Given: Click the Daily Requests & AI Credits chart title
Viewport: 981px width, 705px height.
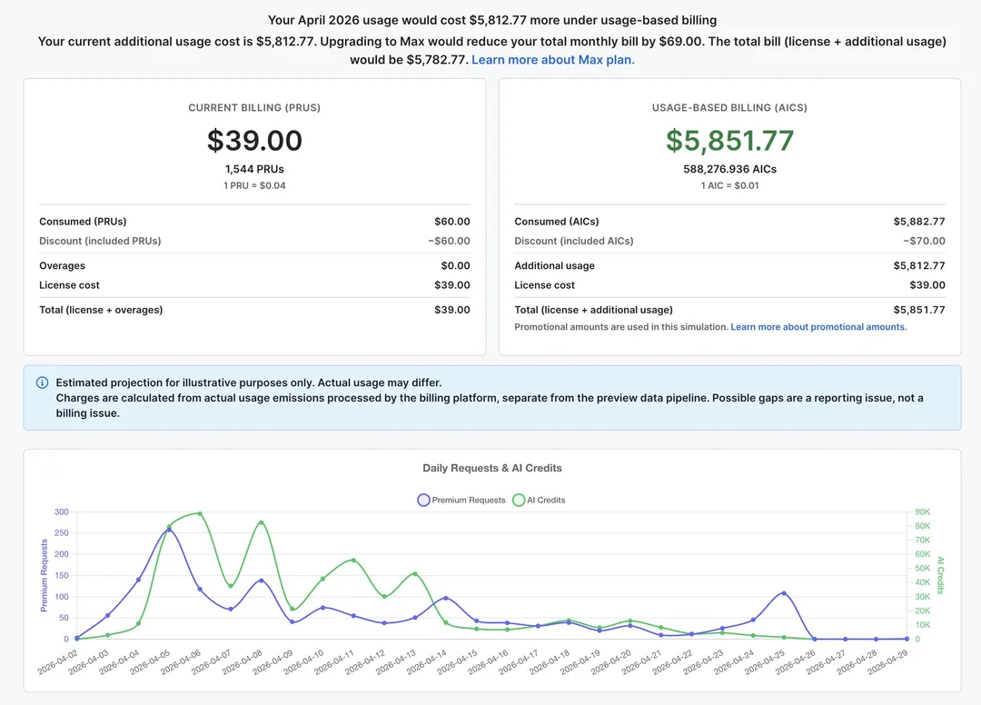Looking at the screenshot, I should coord(491,468).
